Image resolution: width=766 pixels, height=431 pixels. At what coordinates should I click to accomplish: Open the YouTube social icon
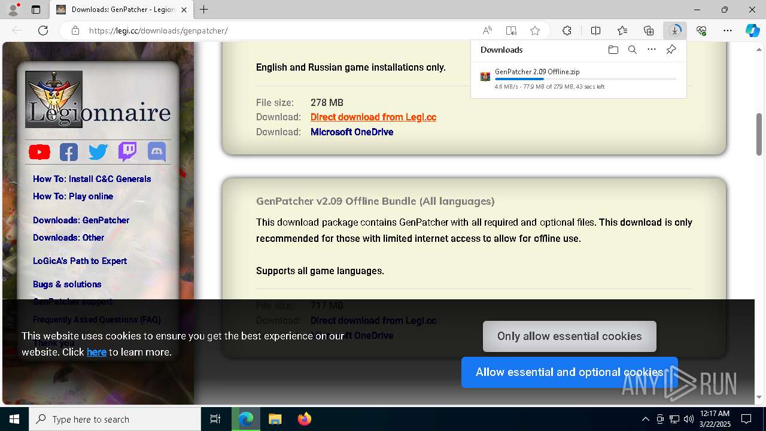[39, 152]
